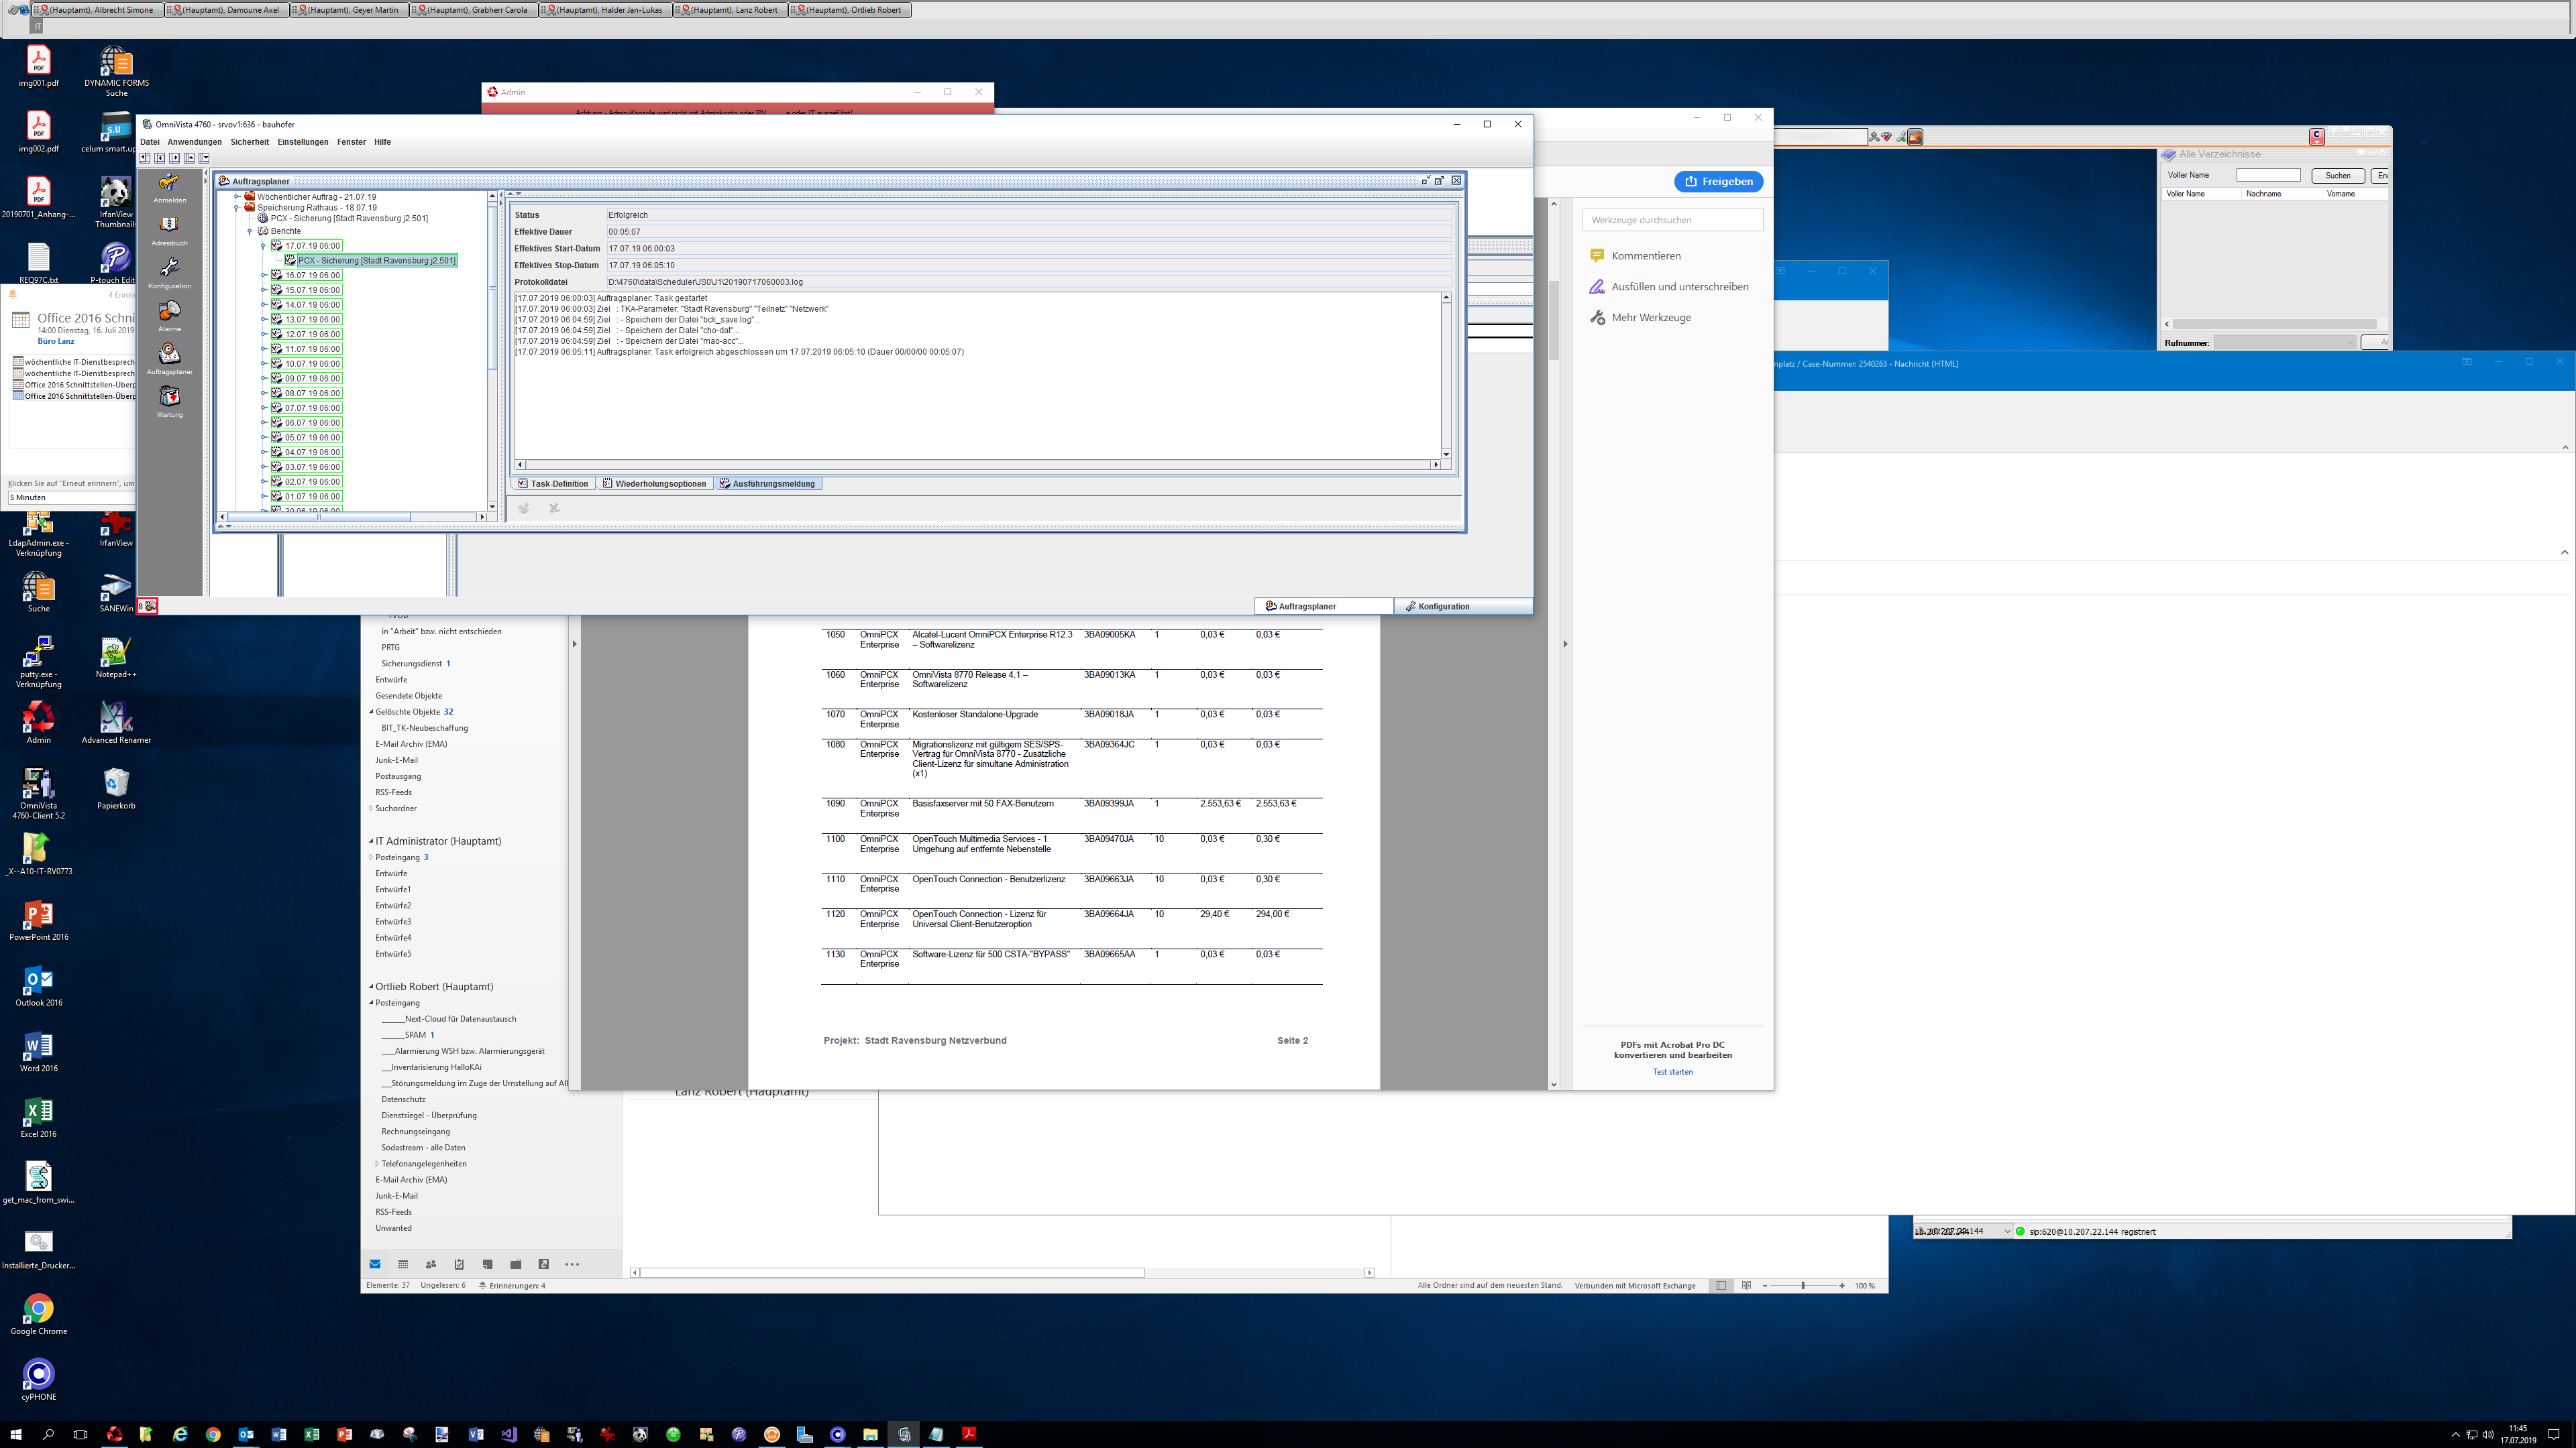Collapse the Gelöschte Objekte folder
2576x1448 pixels.
click(371, 713)
